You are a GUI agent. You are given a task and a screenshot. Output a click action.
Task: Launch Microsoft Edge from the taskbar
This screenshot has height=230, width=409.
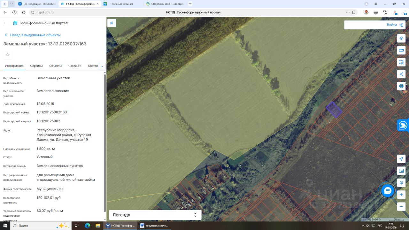[88, 226]
